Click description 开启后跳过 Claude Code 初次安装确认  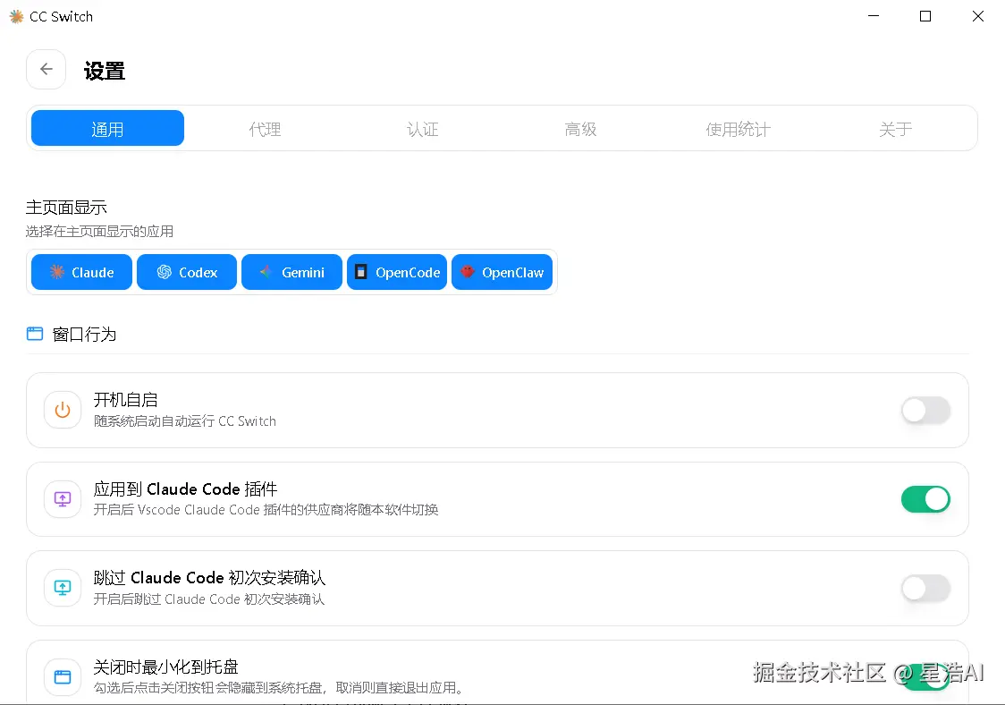209,599
